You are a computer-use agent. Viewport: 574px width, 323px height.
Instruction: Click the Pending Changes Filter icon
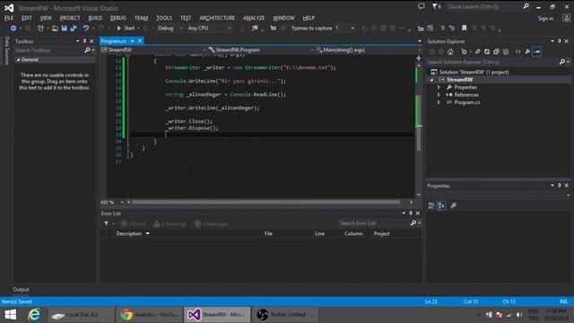(464, 52)
